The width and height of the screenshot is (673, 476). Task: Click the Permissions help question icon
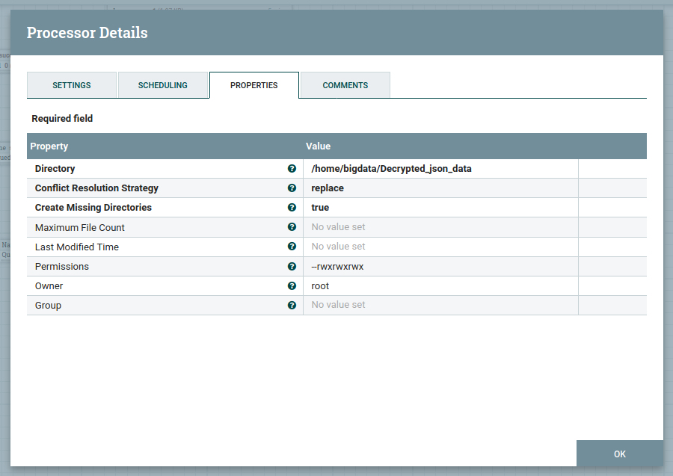click(292, 266)
